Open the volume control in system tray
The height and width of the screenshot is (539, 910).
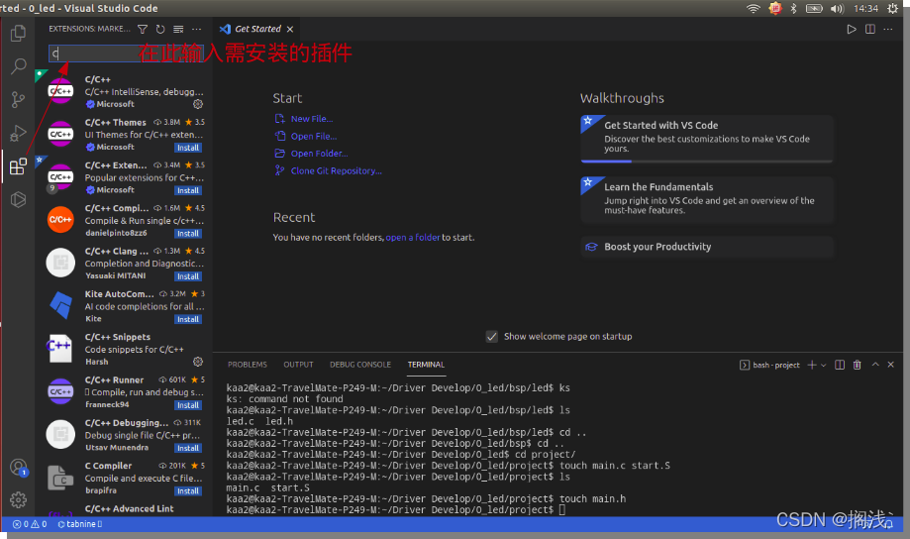(837, 8)
